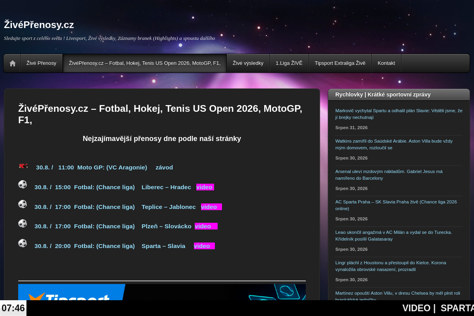Read news: Leao ukončil angažmá v AC Milán
Viewport: 474px width, 316px height.
coord(393,235)
